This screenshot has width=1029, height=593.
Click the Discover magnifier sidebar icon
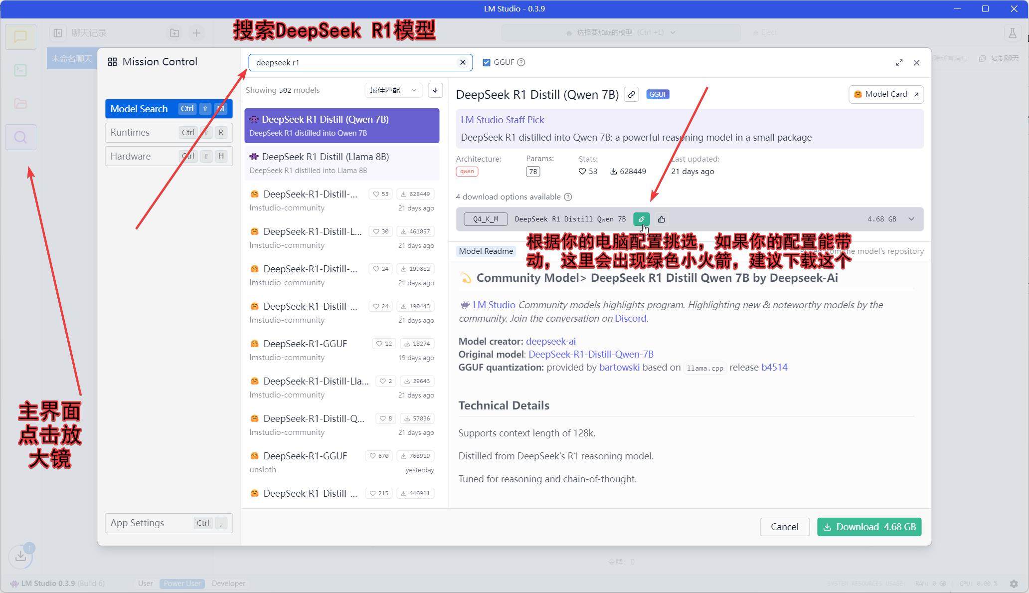point(20,137)
